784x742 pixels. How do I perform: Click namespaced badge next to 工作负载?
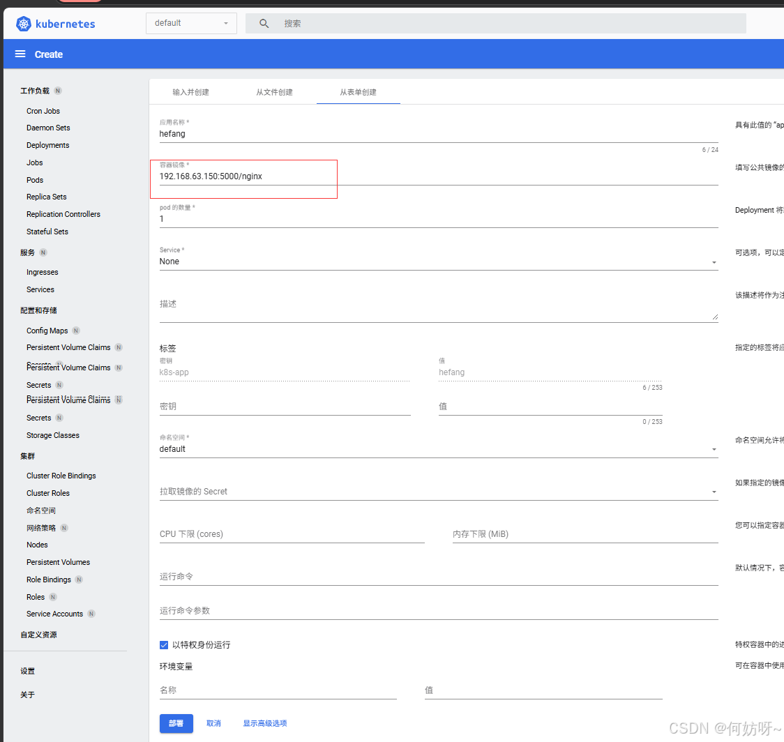(x=58, y=91)
